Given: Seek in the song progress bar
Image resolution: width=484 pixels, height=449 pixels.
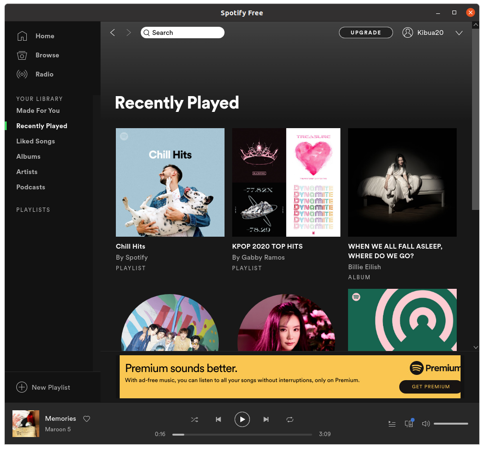Looking at the screenshot, I should click(x=242, y=435).
